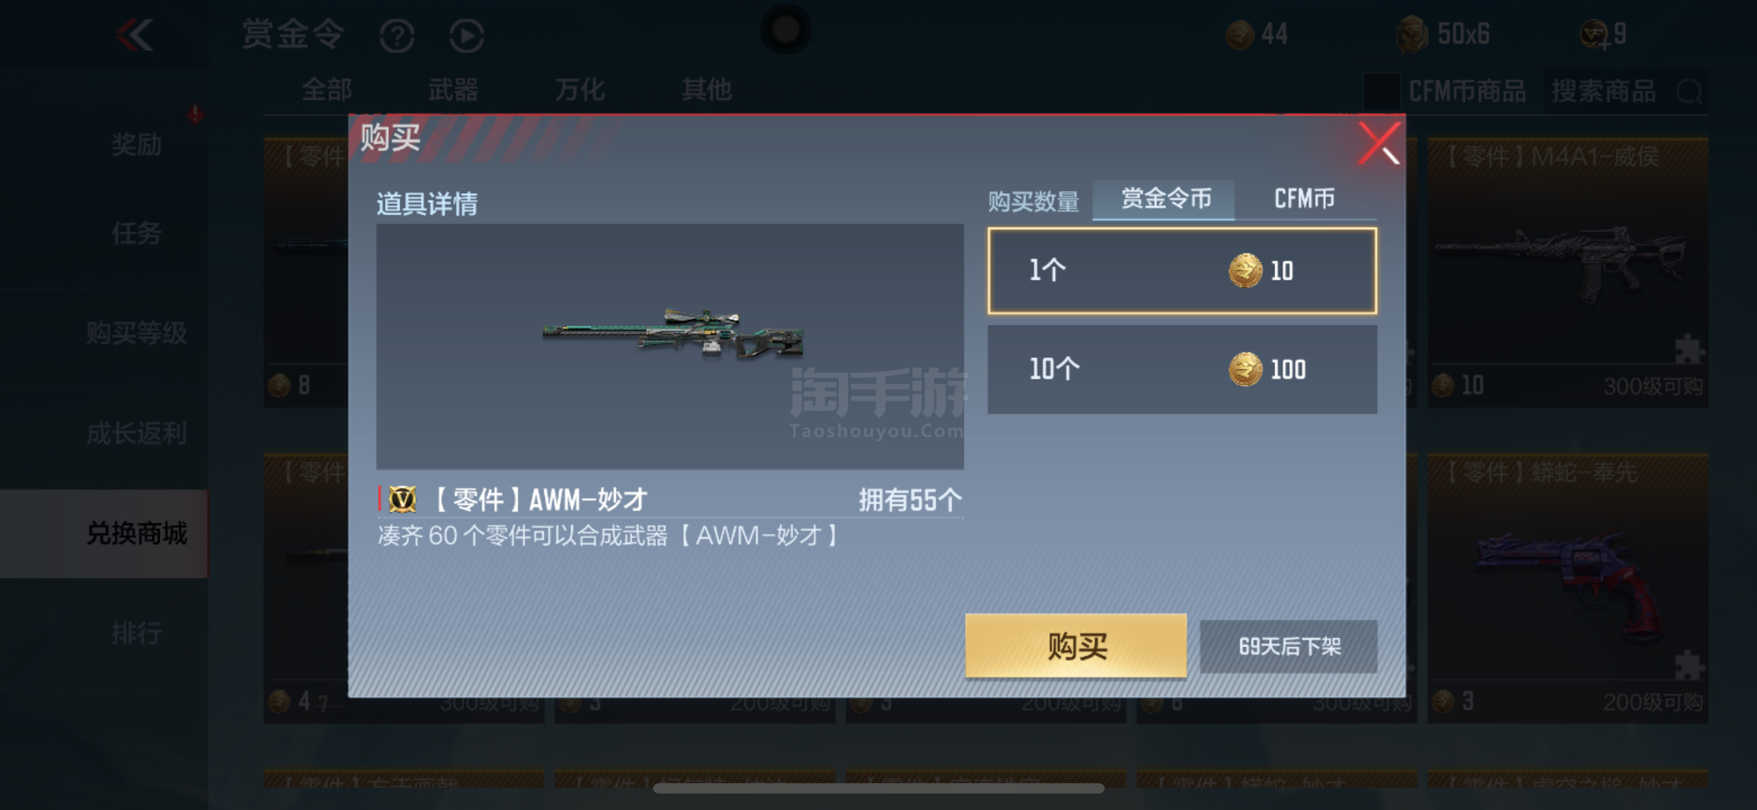Click the 50x6 crate currency icon

coord(1412,34)
